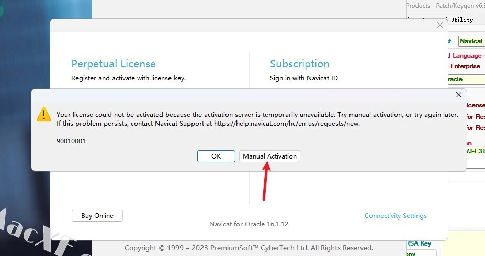Image resolution: width=485 pixels, height=256 pixels.
Task: Confirm the error with OK
Action: (216, 156)
